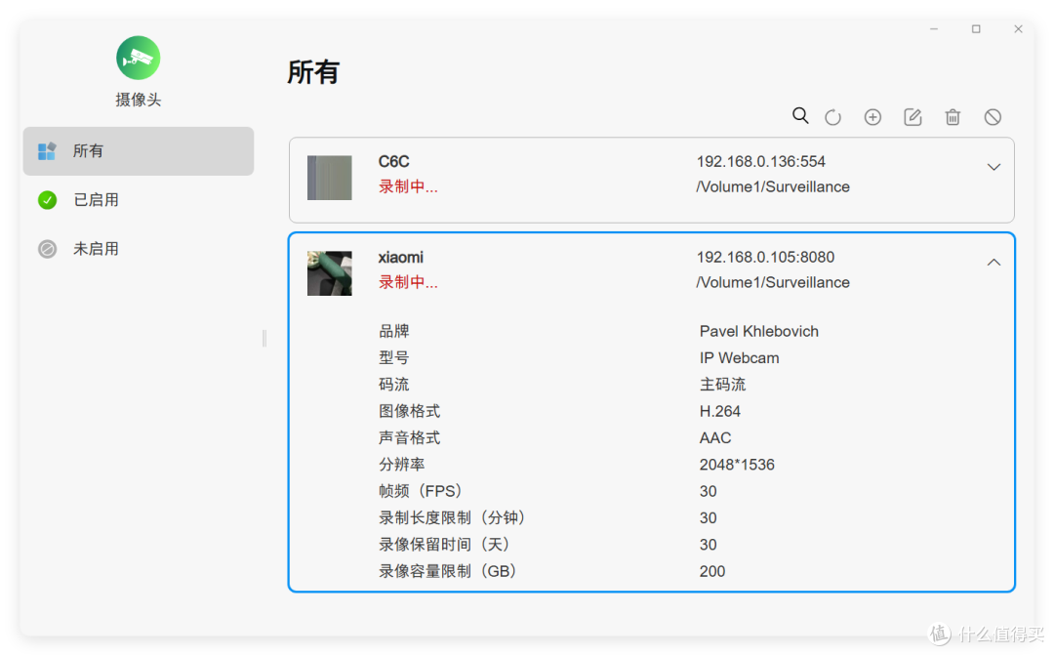Select the C6C camera name
1054x656 pixels.
tap(394, 162)
